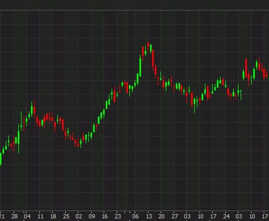Select the "23" date tick on bottom axis
The image size is (269, 221).
click(x=117, y=214)
